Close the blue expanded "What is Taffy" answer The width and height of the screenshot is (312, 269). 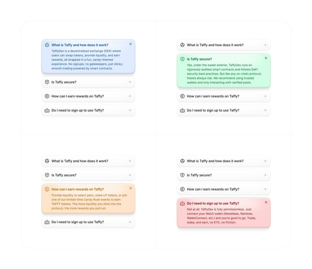click(x=130, y=44)
